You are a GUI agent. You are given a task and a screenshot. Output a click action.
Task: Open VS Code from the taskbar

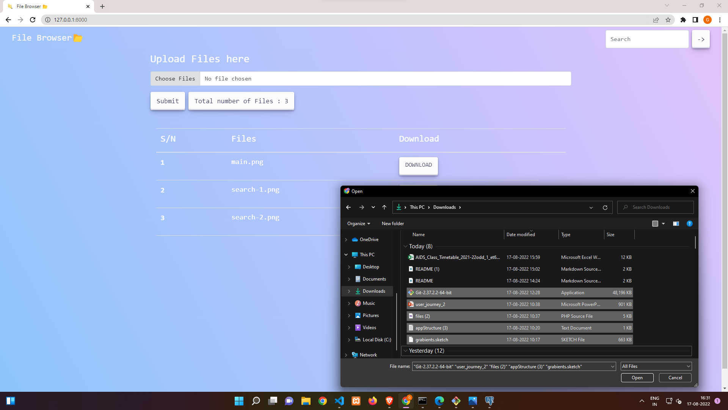pyautogui.click(x=339, y=401)
